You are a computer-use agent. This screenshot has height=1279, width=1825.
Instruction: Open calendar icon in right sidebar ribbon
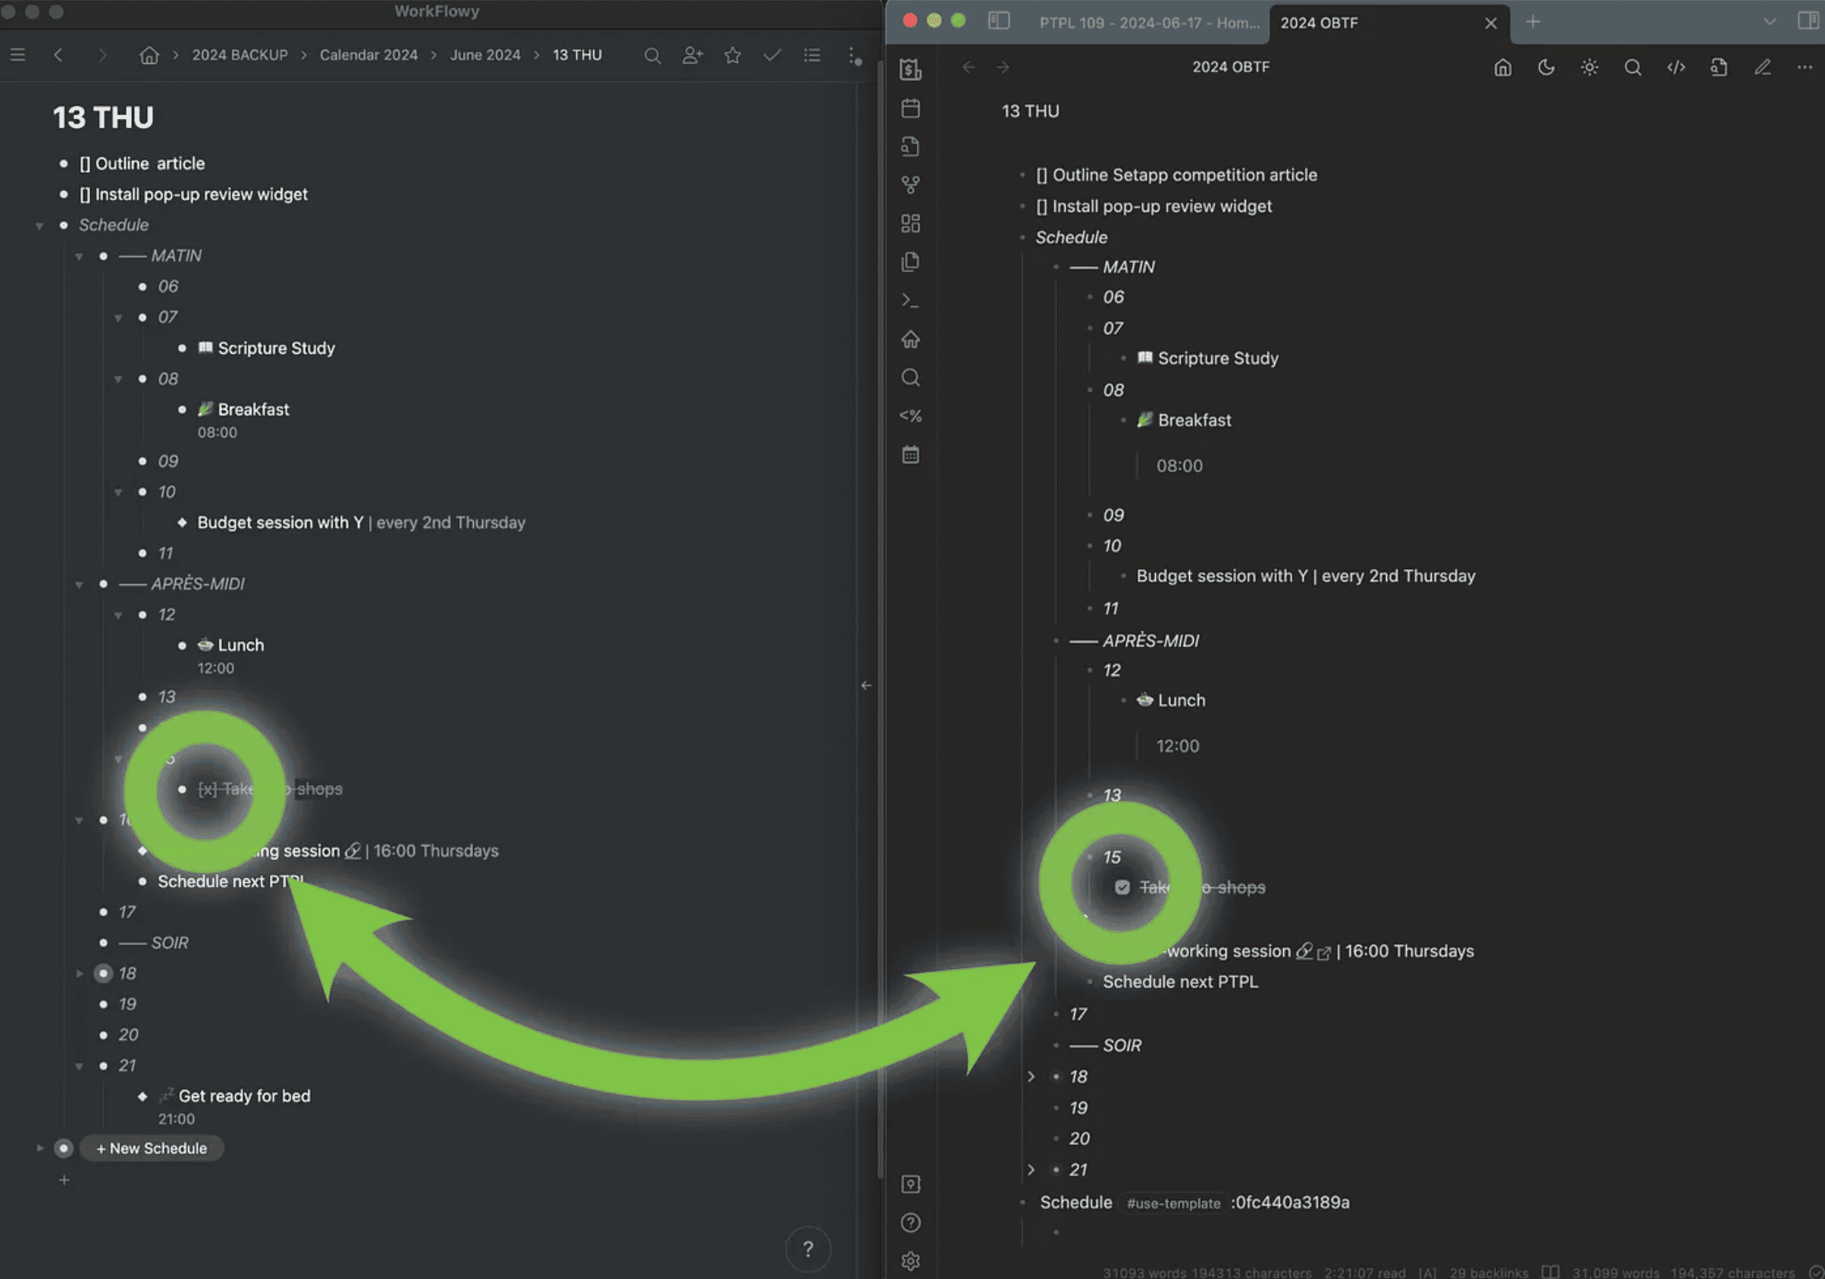click(910, 108)
